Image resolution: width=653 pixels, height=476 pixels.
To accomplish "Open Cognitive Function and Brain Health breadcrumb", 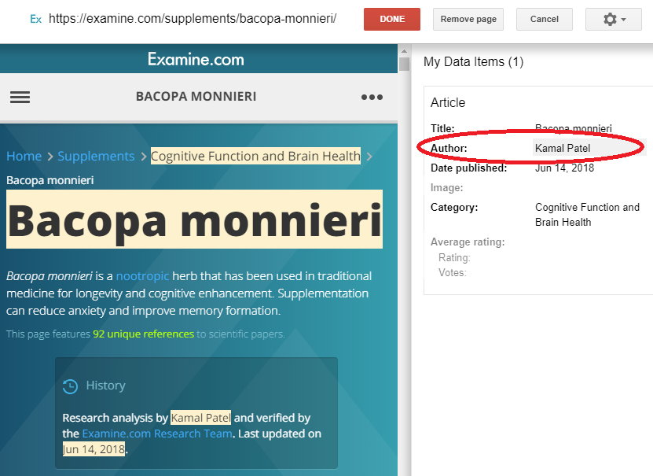I will coord(255,157).
